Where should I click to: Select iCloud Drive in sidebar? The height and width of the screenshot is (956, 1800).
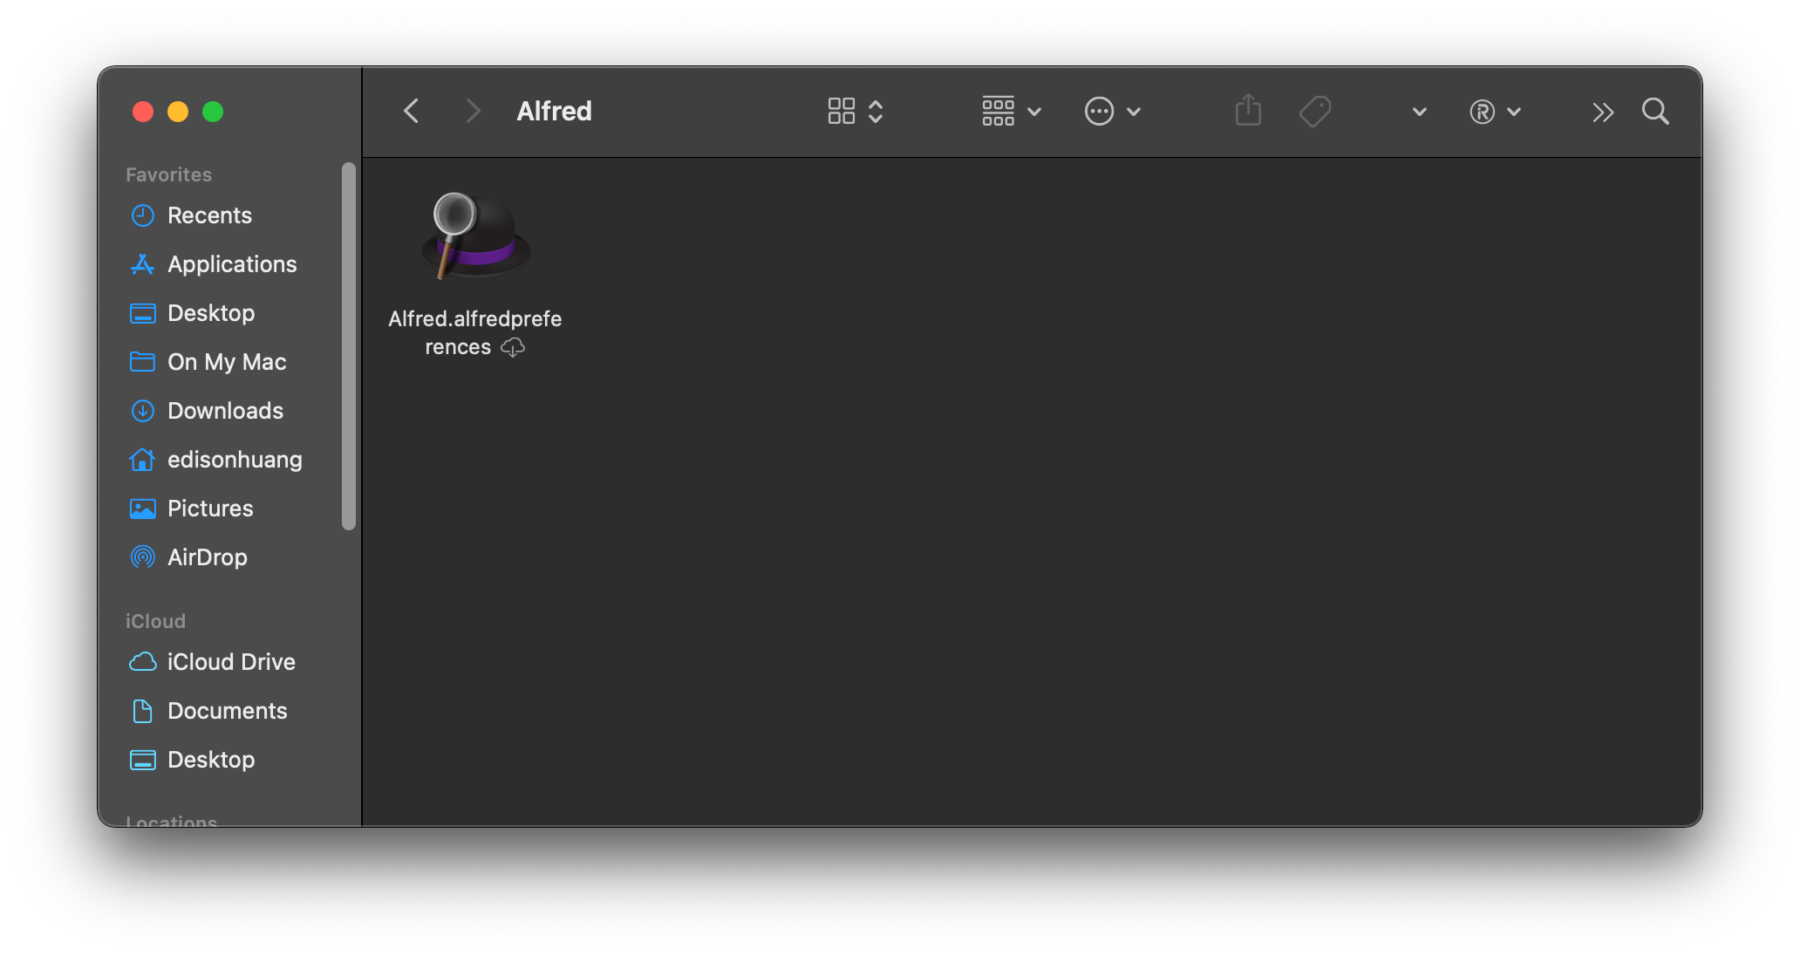click(231, 662)
